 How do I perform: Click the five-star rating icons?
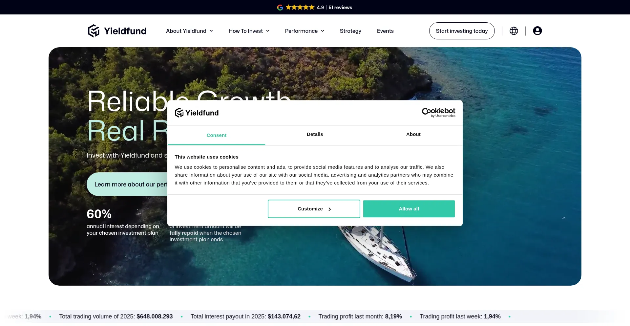coord(300,7)
